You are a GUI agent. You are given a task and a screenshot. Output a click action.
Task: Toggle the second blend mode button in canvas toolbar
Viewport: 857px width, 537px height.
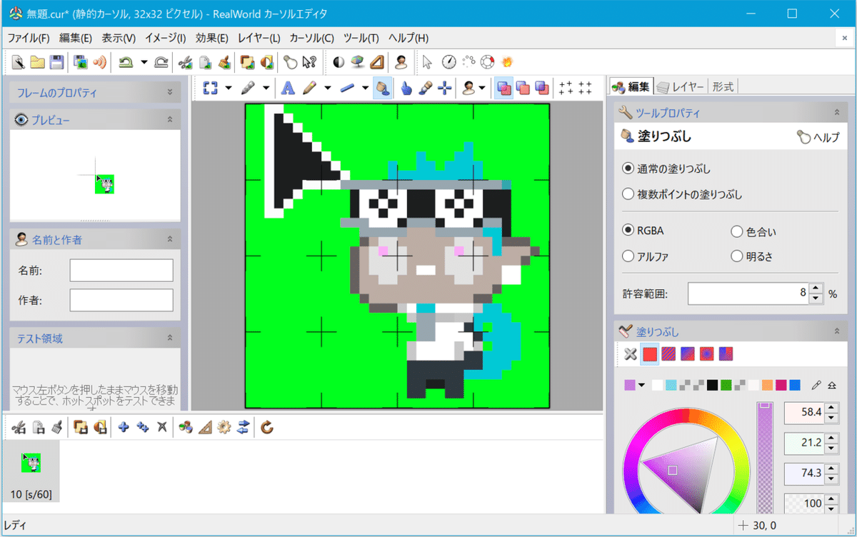(523, 88)
